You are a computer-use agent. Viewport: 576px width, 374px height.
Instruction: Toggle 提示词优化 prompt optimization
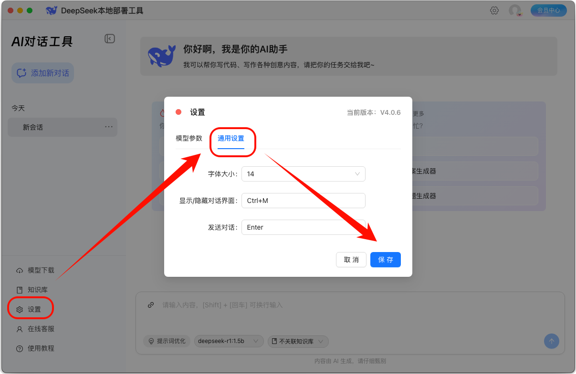pyautogui.click(x=167, y=341)
